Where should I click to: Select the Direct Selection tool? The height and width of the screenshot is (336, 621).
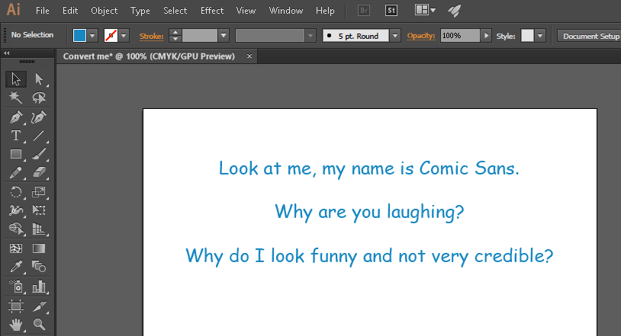pos(39,79)
